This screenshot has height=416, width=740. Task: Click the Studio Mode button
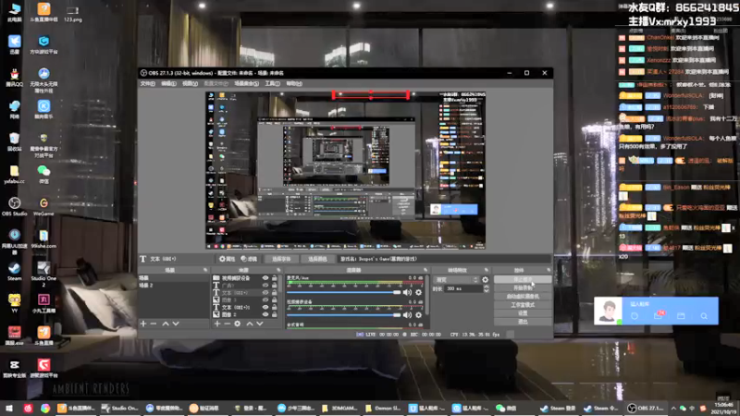[523, 305]
